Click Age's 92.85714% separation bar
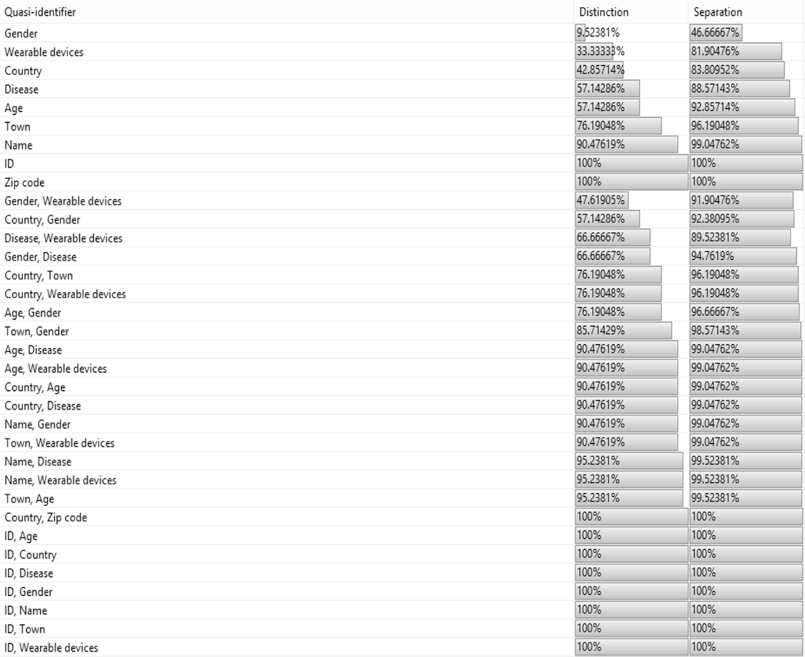 click(x=742, y=107)
